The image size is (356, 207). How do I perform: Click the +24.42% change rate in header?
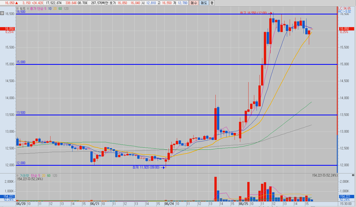[37, 3]
